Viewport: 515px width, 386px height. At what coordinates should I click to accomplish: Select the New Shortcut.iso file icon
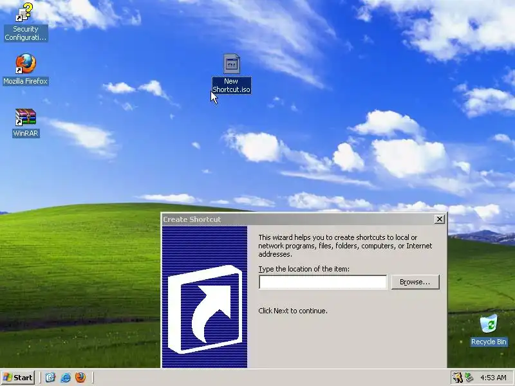[x=232, y=74]
